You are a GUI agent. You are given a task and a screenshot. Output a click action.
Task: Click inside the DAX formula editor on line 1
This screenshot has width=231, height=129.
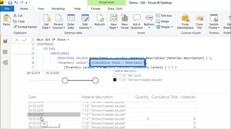point(53,40)
